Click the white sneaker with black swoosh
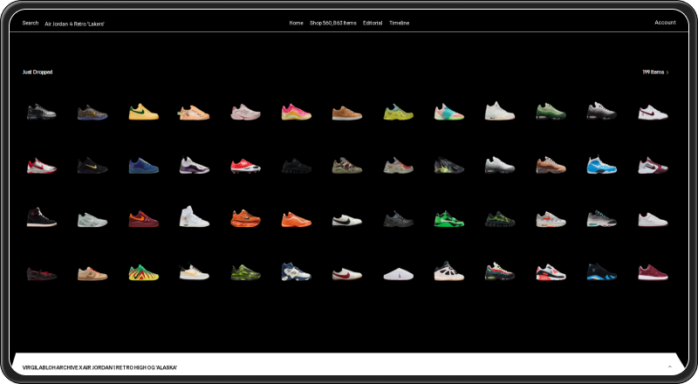The height and width of the screenshot is (384, 698). coord(346,220)
